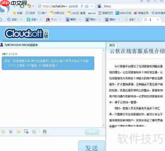
Task: Open the 收藏 favorites star bookmark
Action: (x=17, y=13)
